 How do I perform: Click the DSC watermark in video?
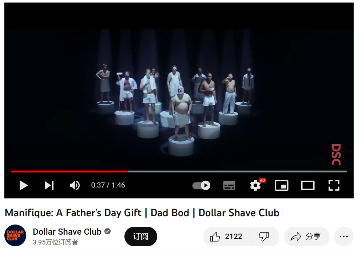[x=336, y=155]
